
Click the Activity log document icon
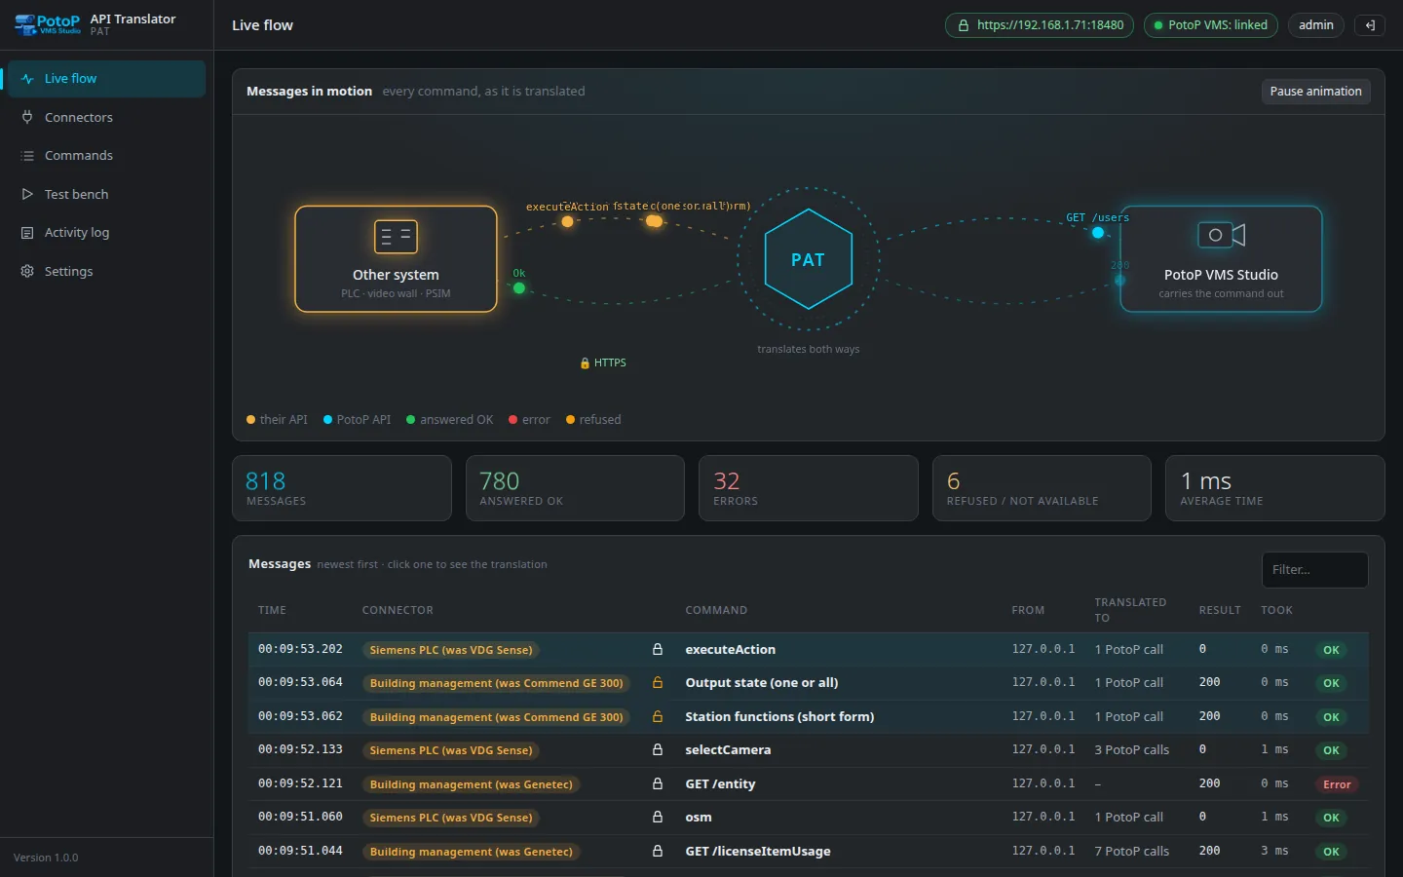click(x=27, y=233)
